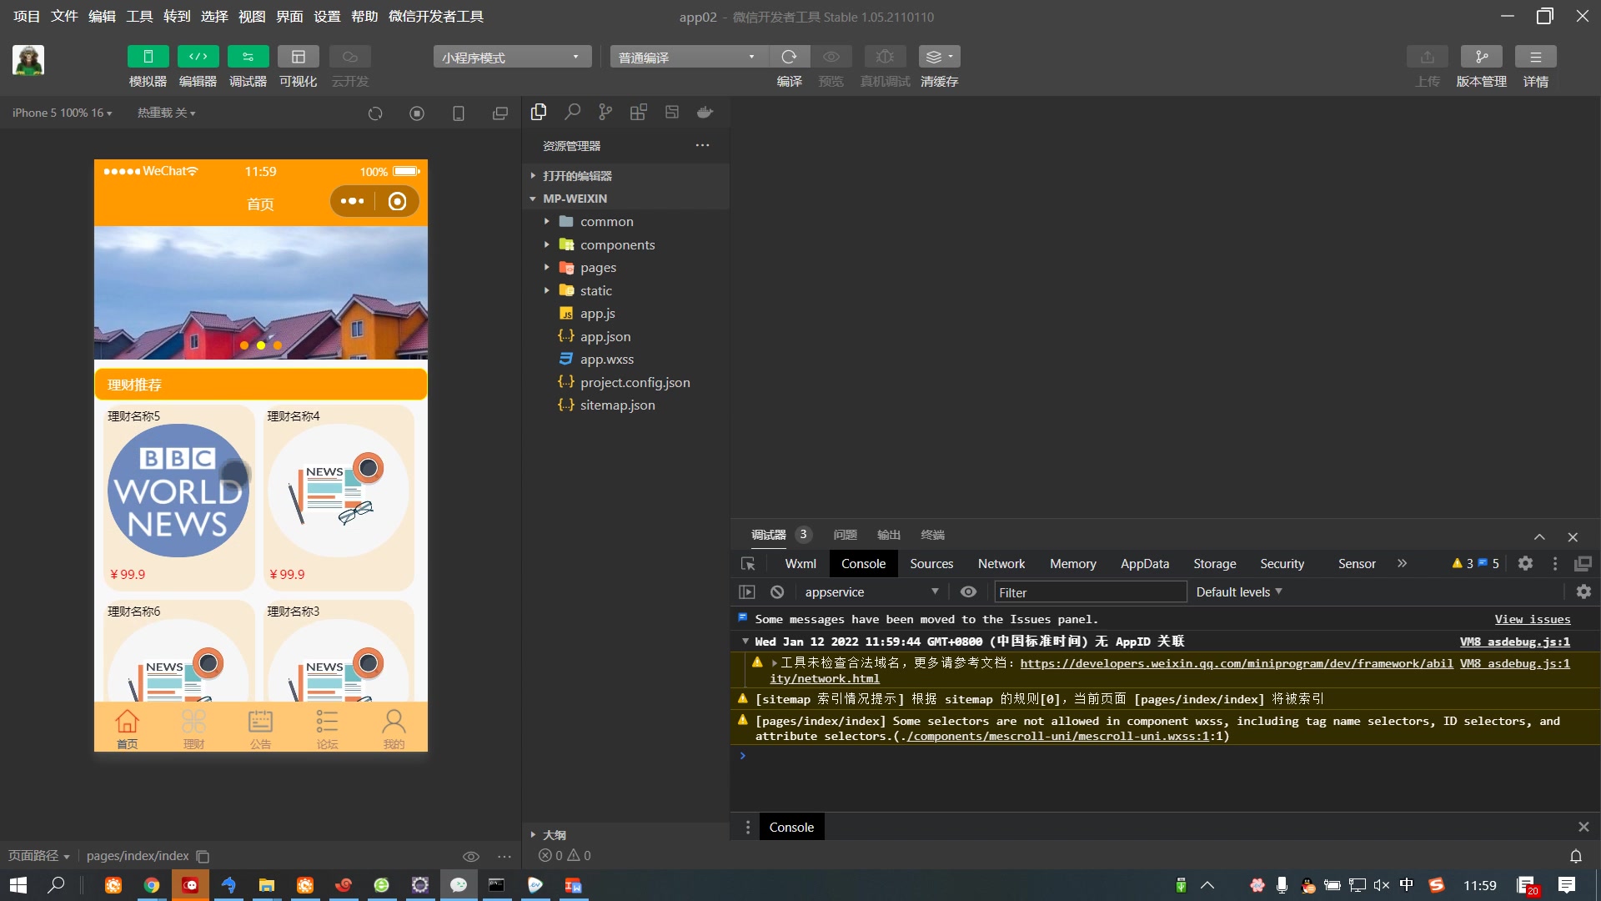The image size is (1601, 901).
Task: Expand the components folder
Action: pyautogui.click(x=546, y=244)
